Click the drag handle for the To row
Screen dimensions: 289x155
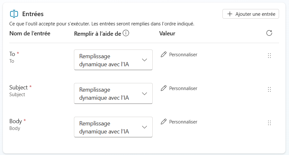(x=269, y=56)
